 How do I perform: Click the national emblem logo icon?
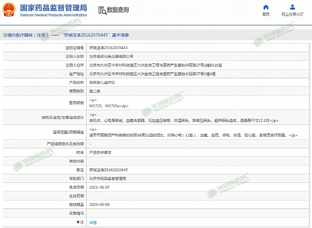pos(9,10)
